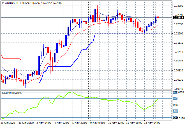Click the 0.73380 price scale label

[x=178, y=6]
